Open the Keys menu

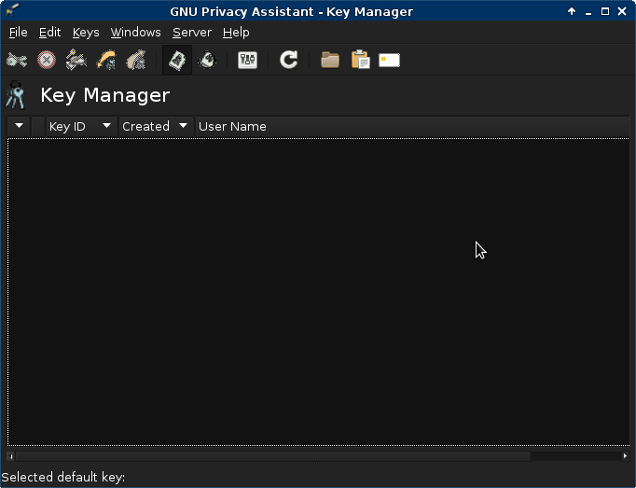(86, 33)
